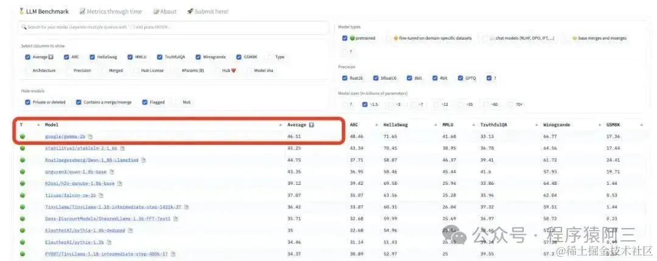Sort table by GSM8K column header
The image size is (657, 261).
pyautogui.click(x=614, y=125)
